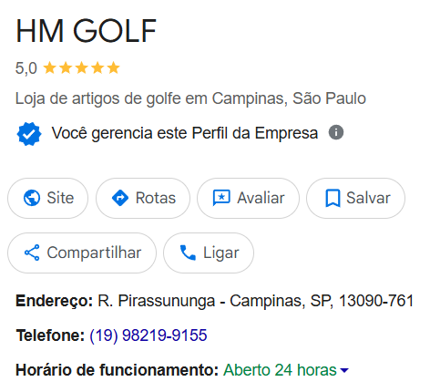
Task: Click the blue verified checkmark badge
Action: (29, 134)
